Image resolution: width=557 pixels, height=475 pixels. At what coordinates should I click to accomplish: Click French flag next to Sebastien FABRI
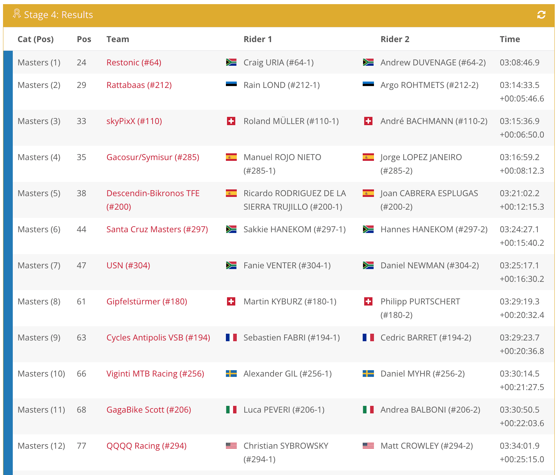click(x=231, y=337)
